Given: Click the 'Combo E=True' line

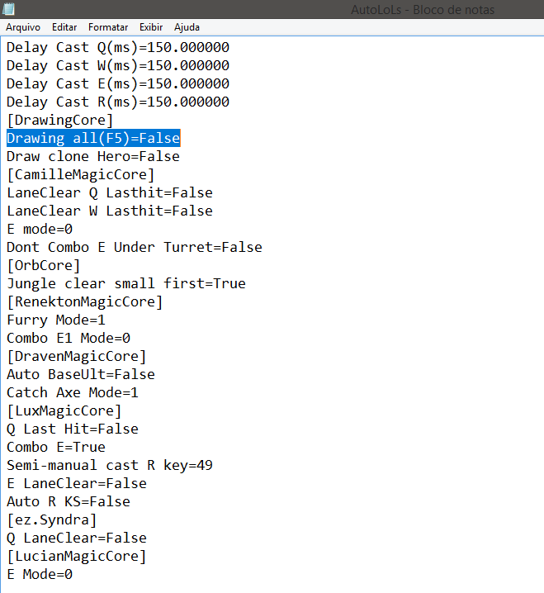Looking at the screenshot, I should click(x=56, y=447).
